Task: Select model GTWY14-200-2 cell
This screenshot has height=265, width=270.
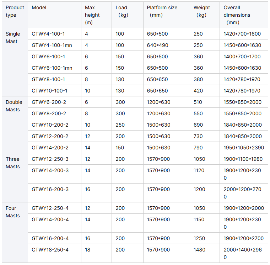Action: click(x=50, y=148)
